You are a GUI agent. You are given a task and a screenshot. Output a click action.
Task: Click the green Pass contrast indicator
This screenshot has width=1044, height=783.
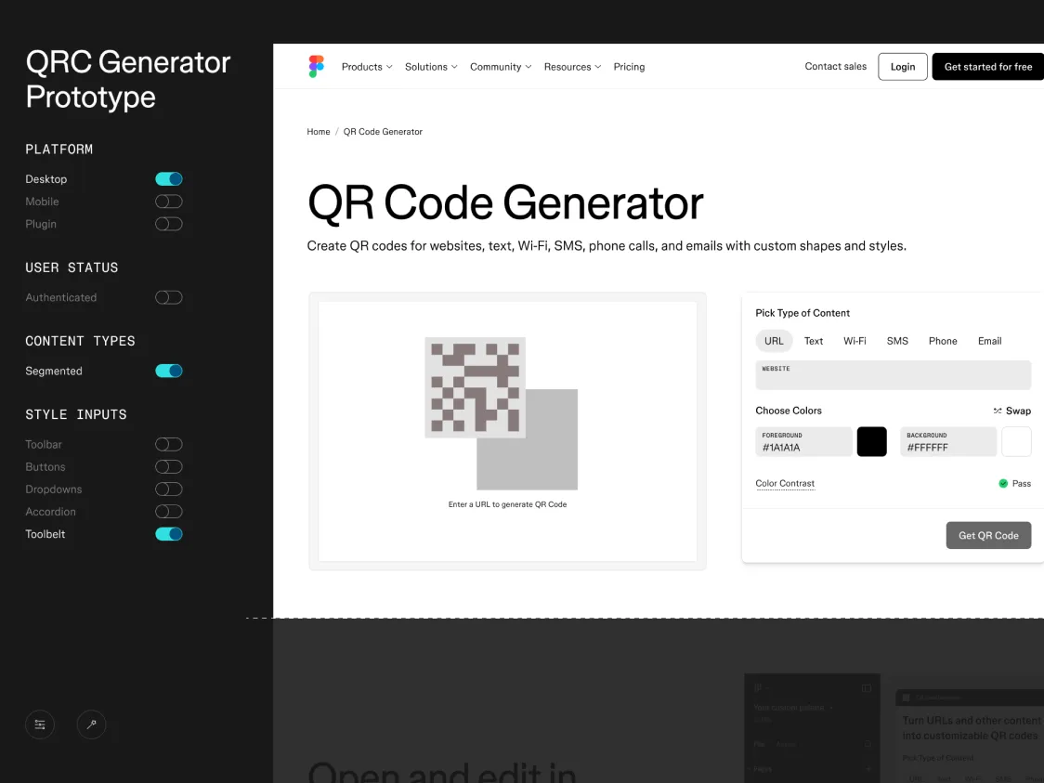(1003, 483)
